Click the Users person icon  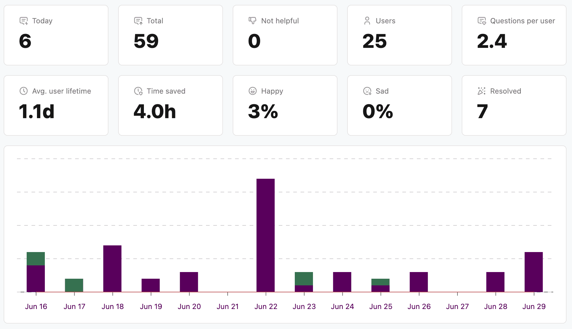click(x=367, y=21)
